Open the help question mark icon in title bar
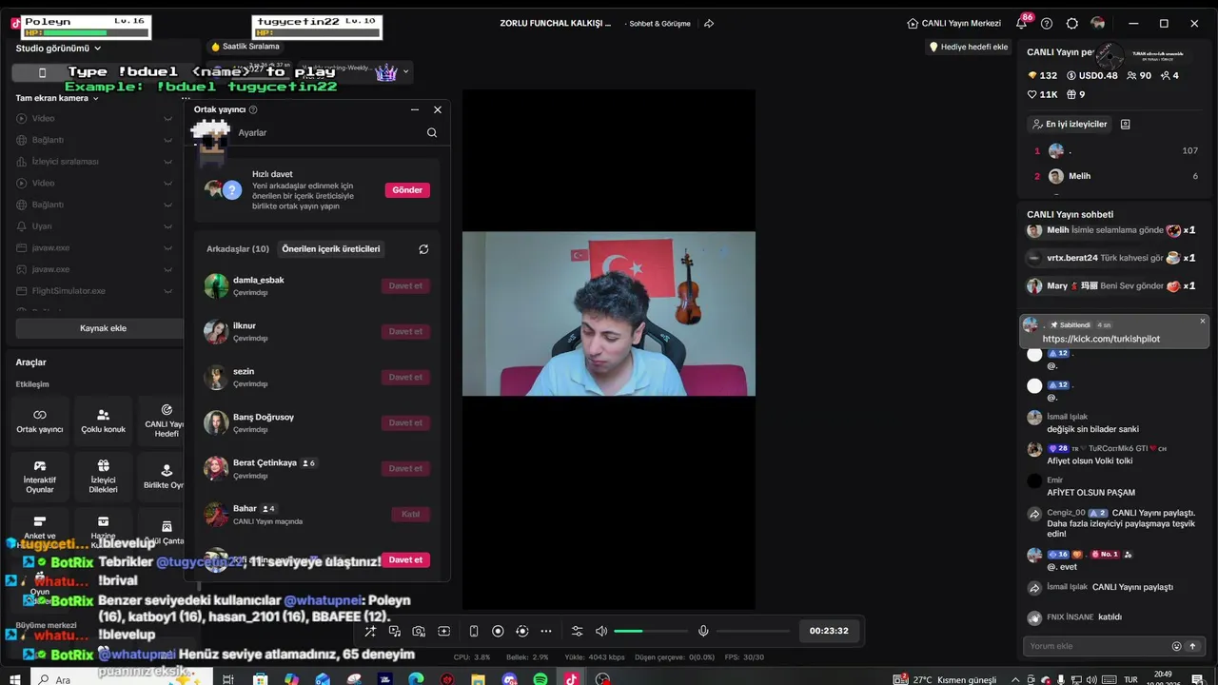Screen dimensions: 1218x685 [x=1047, y=23]
